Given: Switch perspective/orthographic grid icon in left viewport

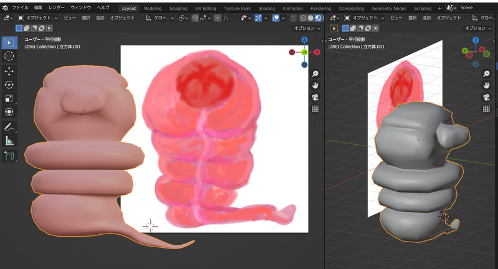Looking at the screenshot, I should 315,109.
